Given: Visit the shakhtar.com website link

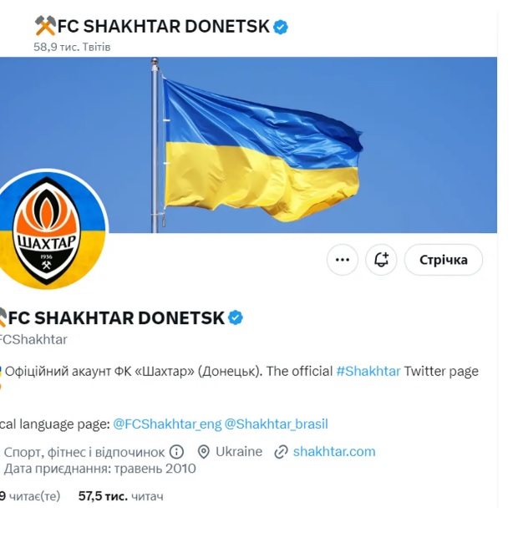Looking at the screenshot, I should click(334, 451).
